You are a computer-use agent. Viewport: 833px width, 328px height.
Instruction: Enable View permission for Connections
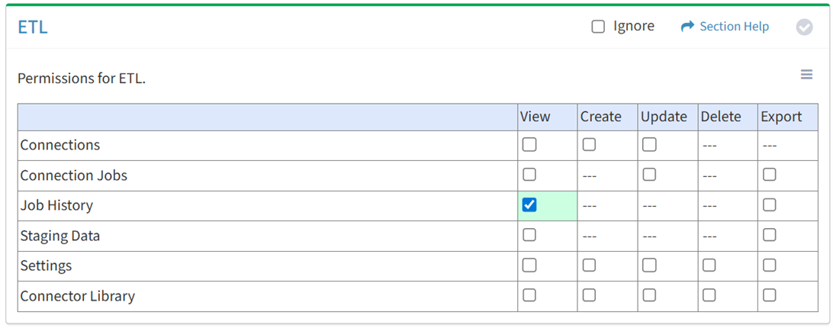click(x=529, y=145)
